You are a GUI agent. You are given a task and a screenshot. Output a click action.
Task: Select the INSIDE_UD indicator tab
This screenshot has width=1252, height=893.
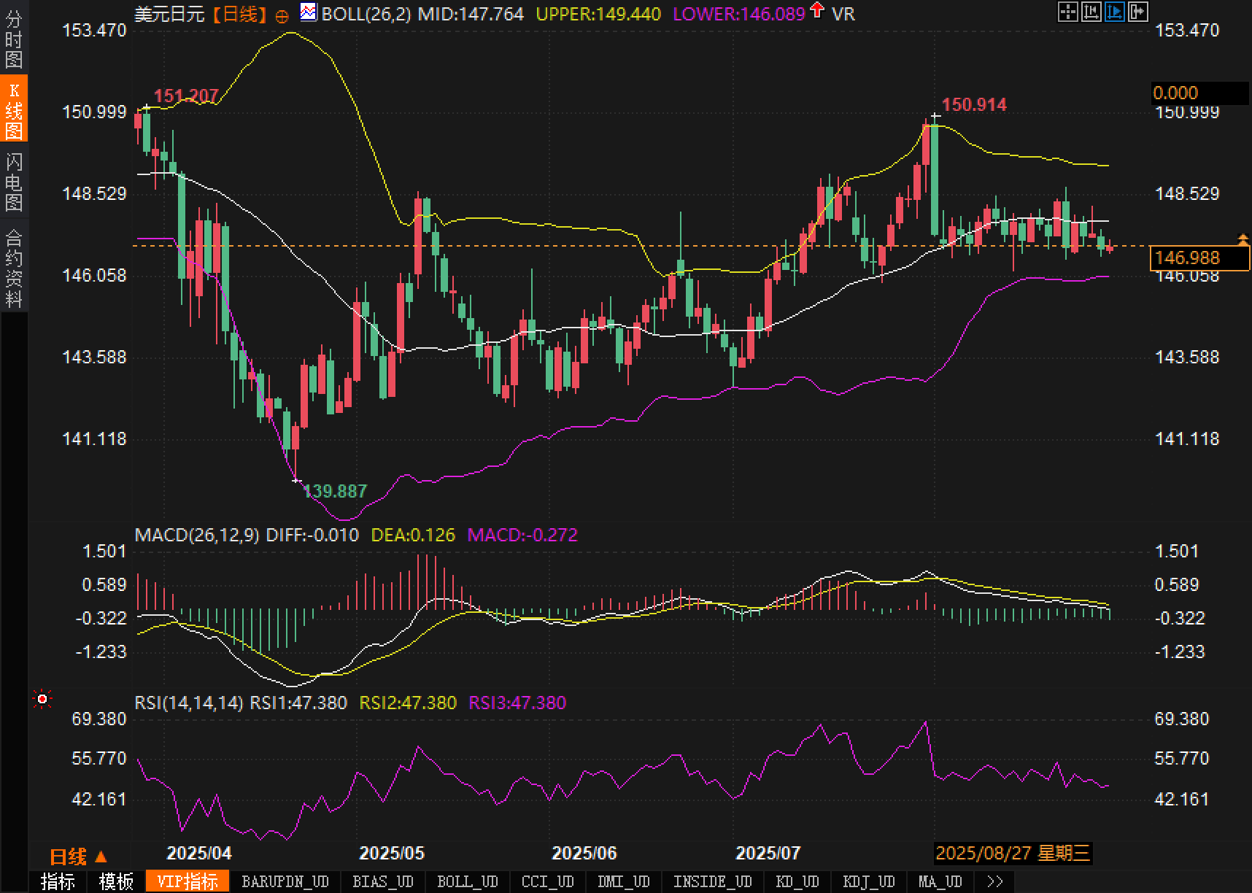tap(713, 881)
